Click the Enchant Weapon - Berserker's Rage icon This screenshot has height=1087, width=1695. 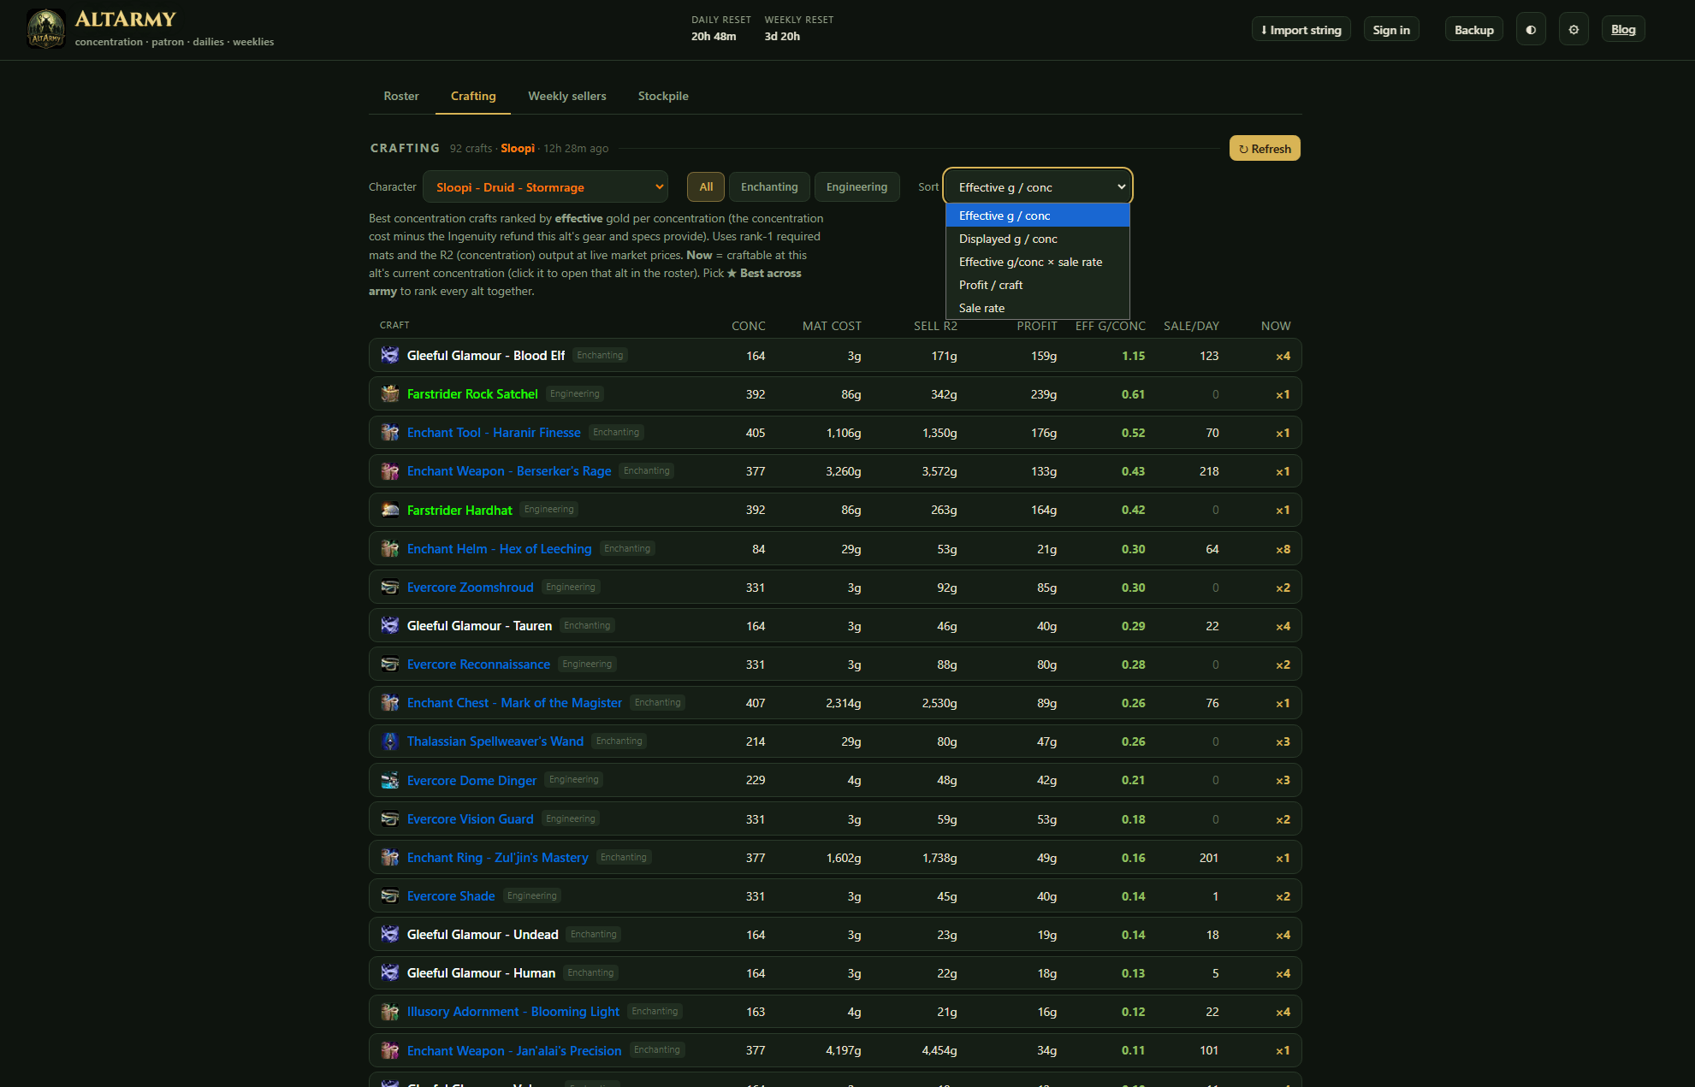point(390,471)
